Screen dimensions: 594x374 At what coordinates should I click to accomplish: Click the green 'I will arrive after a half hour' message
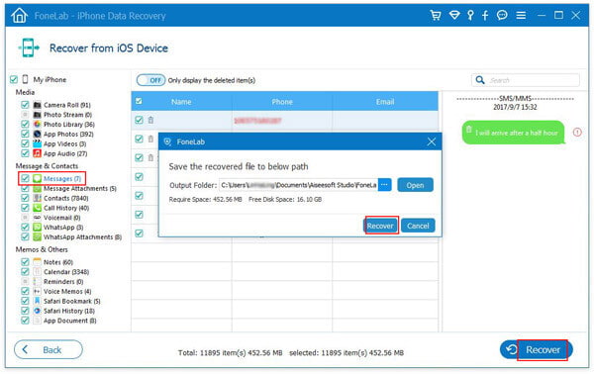point(513,133)
